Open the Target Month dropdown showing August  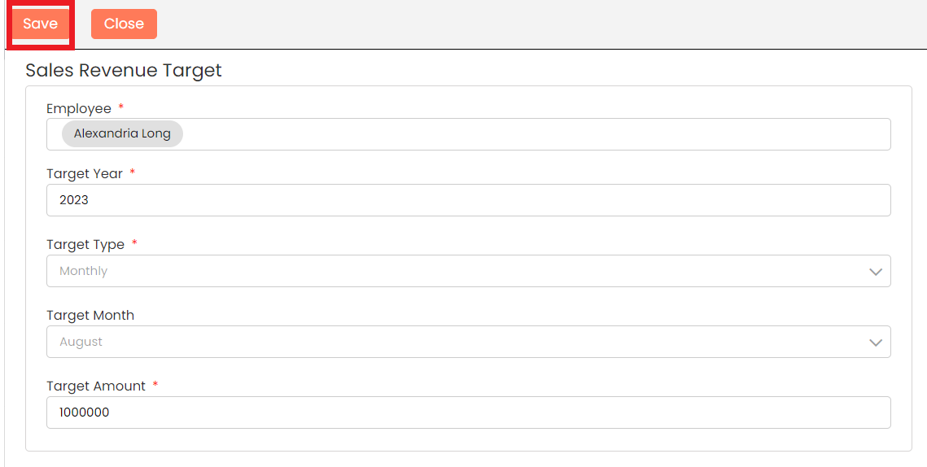pyautogui.click(x=456, y=342)
